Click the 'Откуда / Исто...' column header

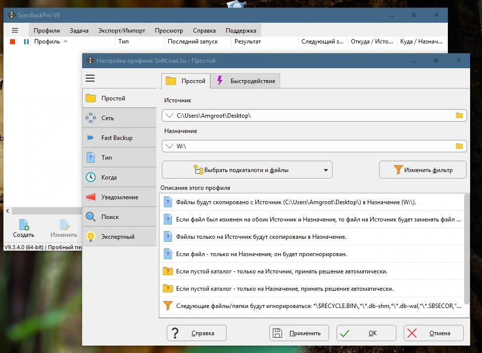372,42
